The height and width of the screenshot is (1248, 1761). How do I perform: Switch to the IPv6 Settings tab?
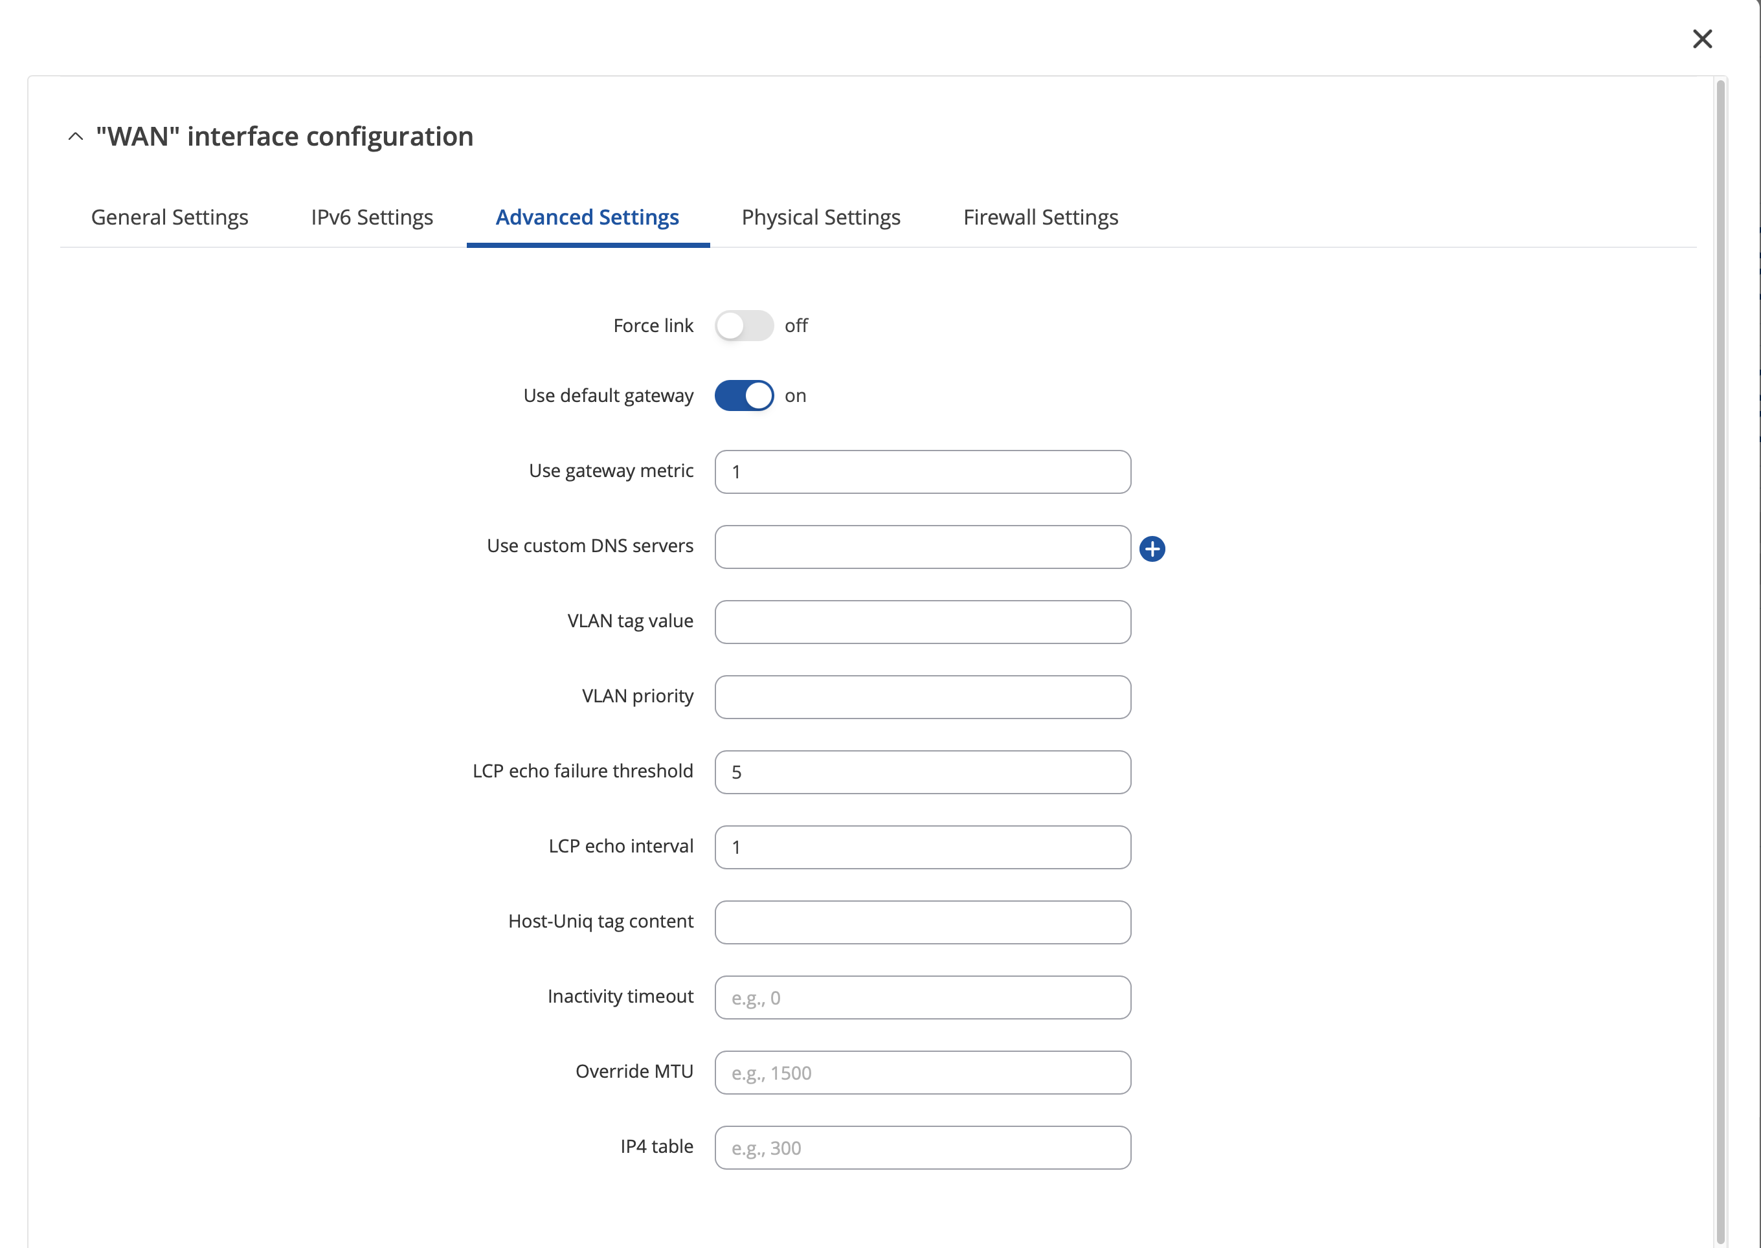pyautogui.click(x=372, y=217)
